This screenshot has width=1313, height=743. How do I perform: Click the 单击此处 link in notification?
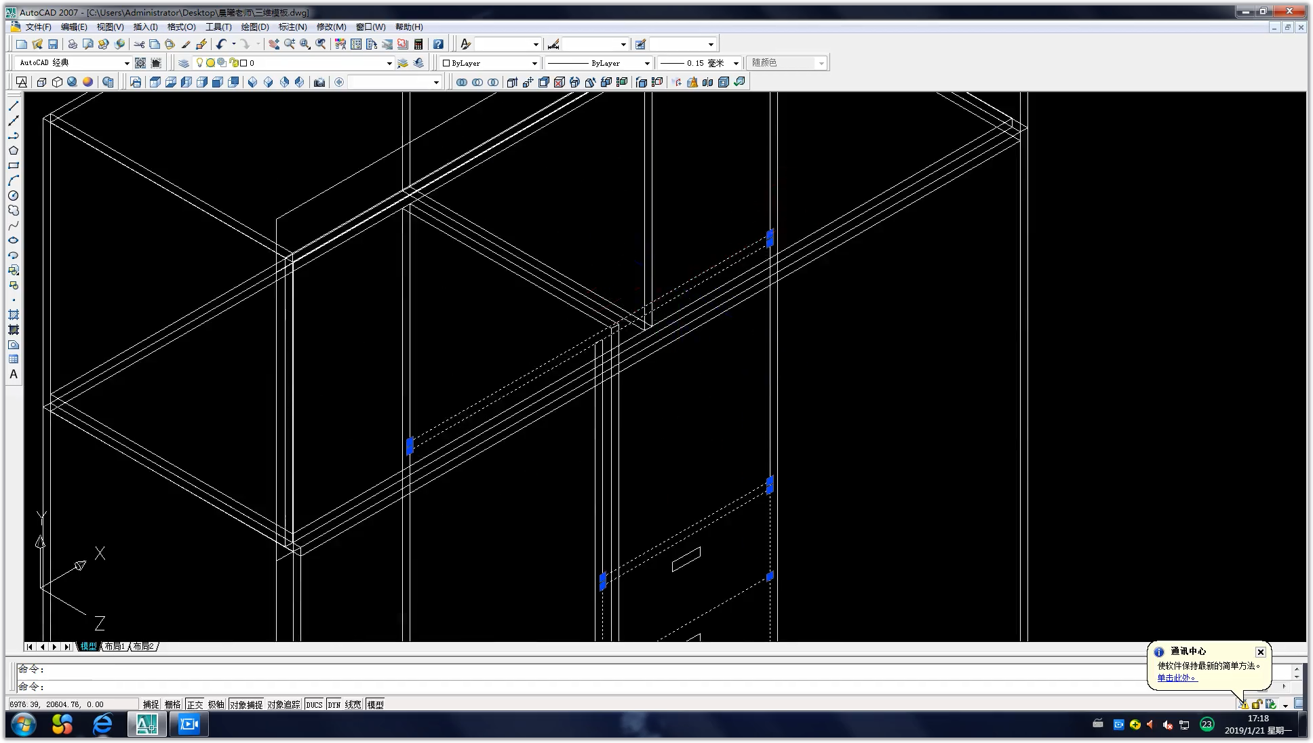pyautogui.click(x=1177, y=678)
